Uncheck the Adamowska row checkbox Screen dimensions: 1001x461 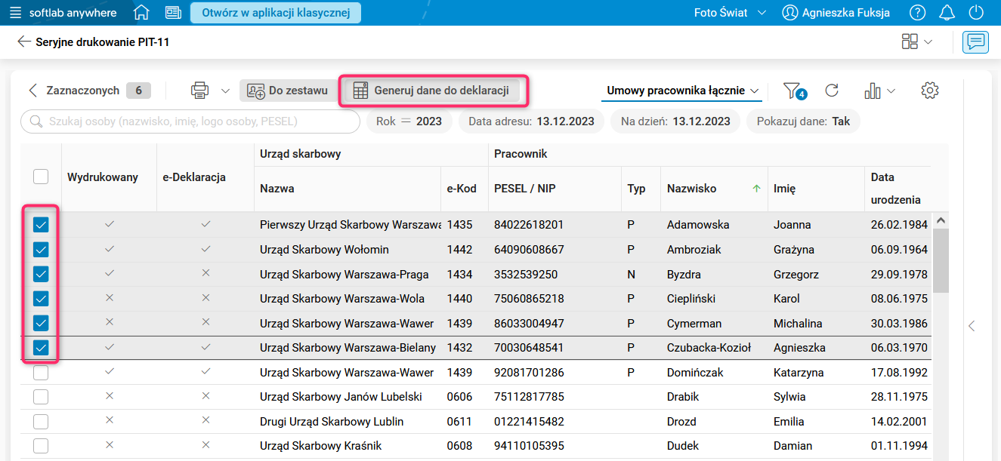(x=41, y=225)
